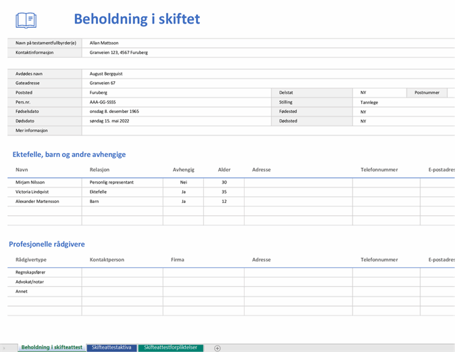
Task: Select the Kontaktperson column header
Action: [x=107, y=260]
